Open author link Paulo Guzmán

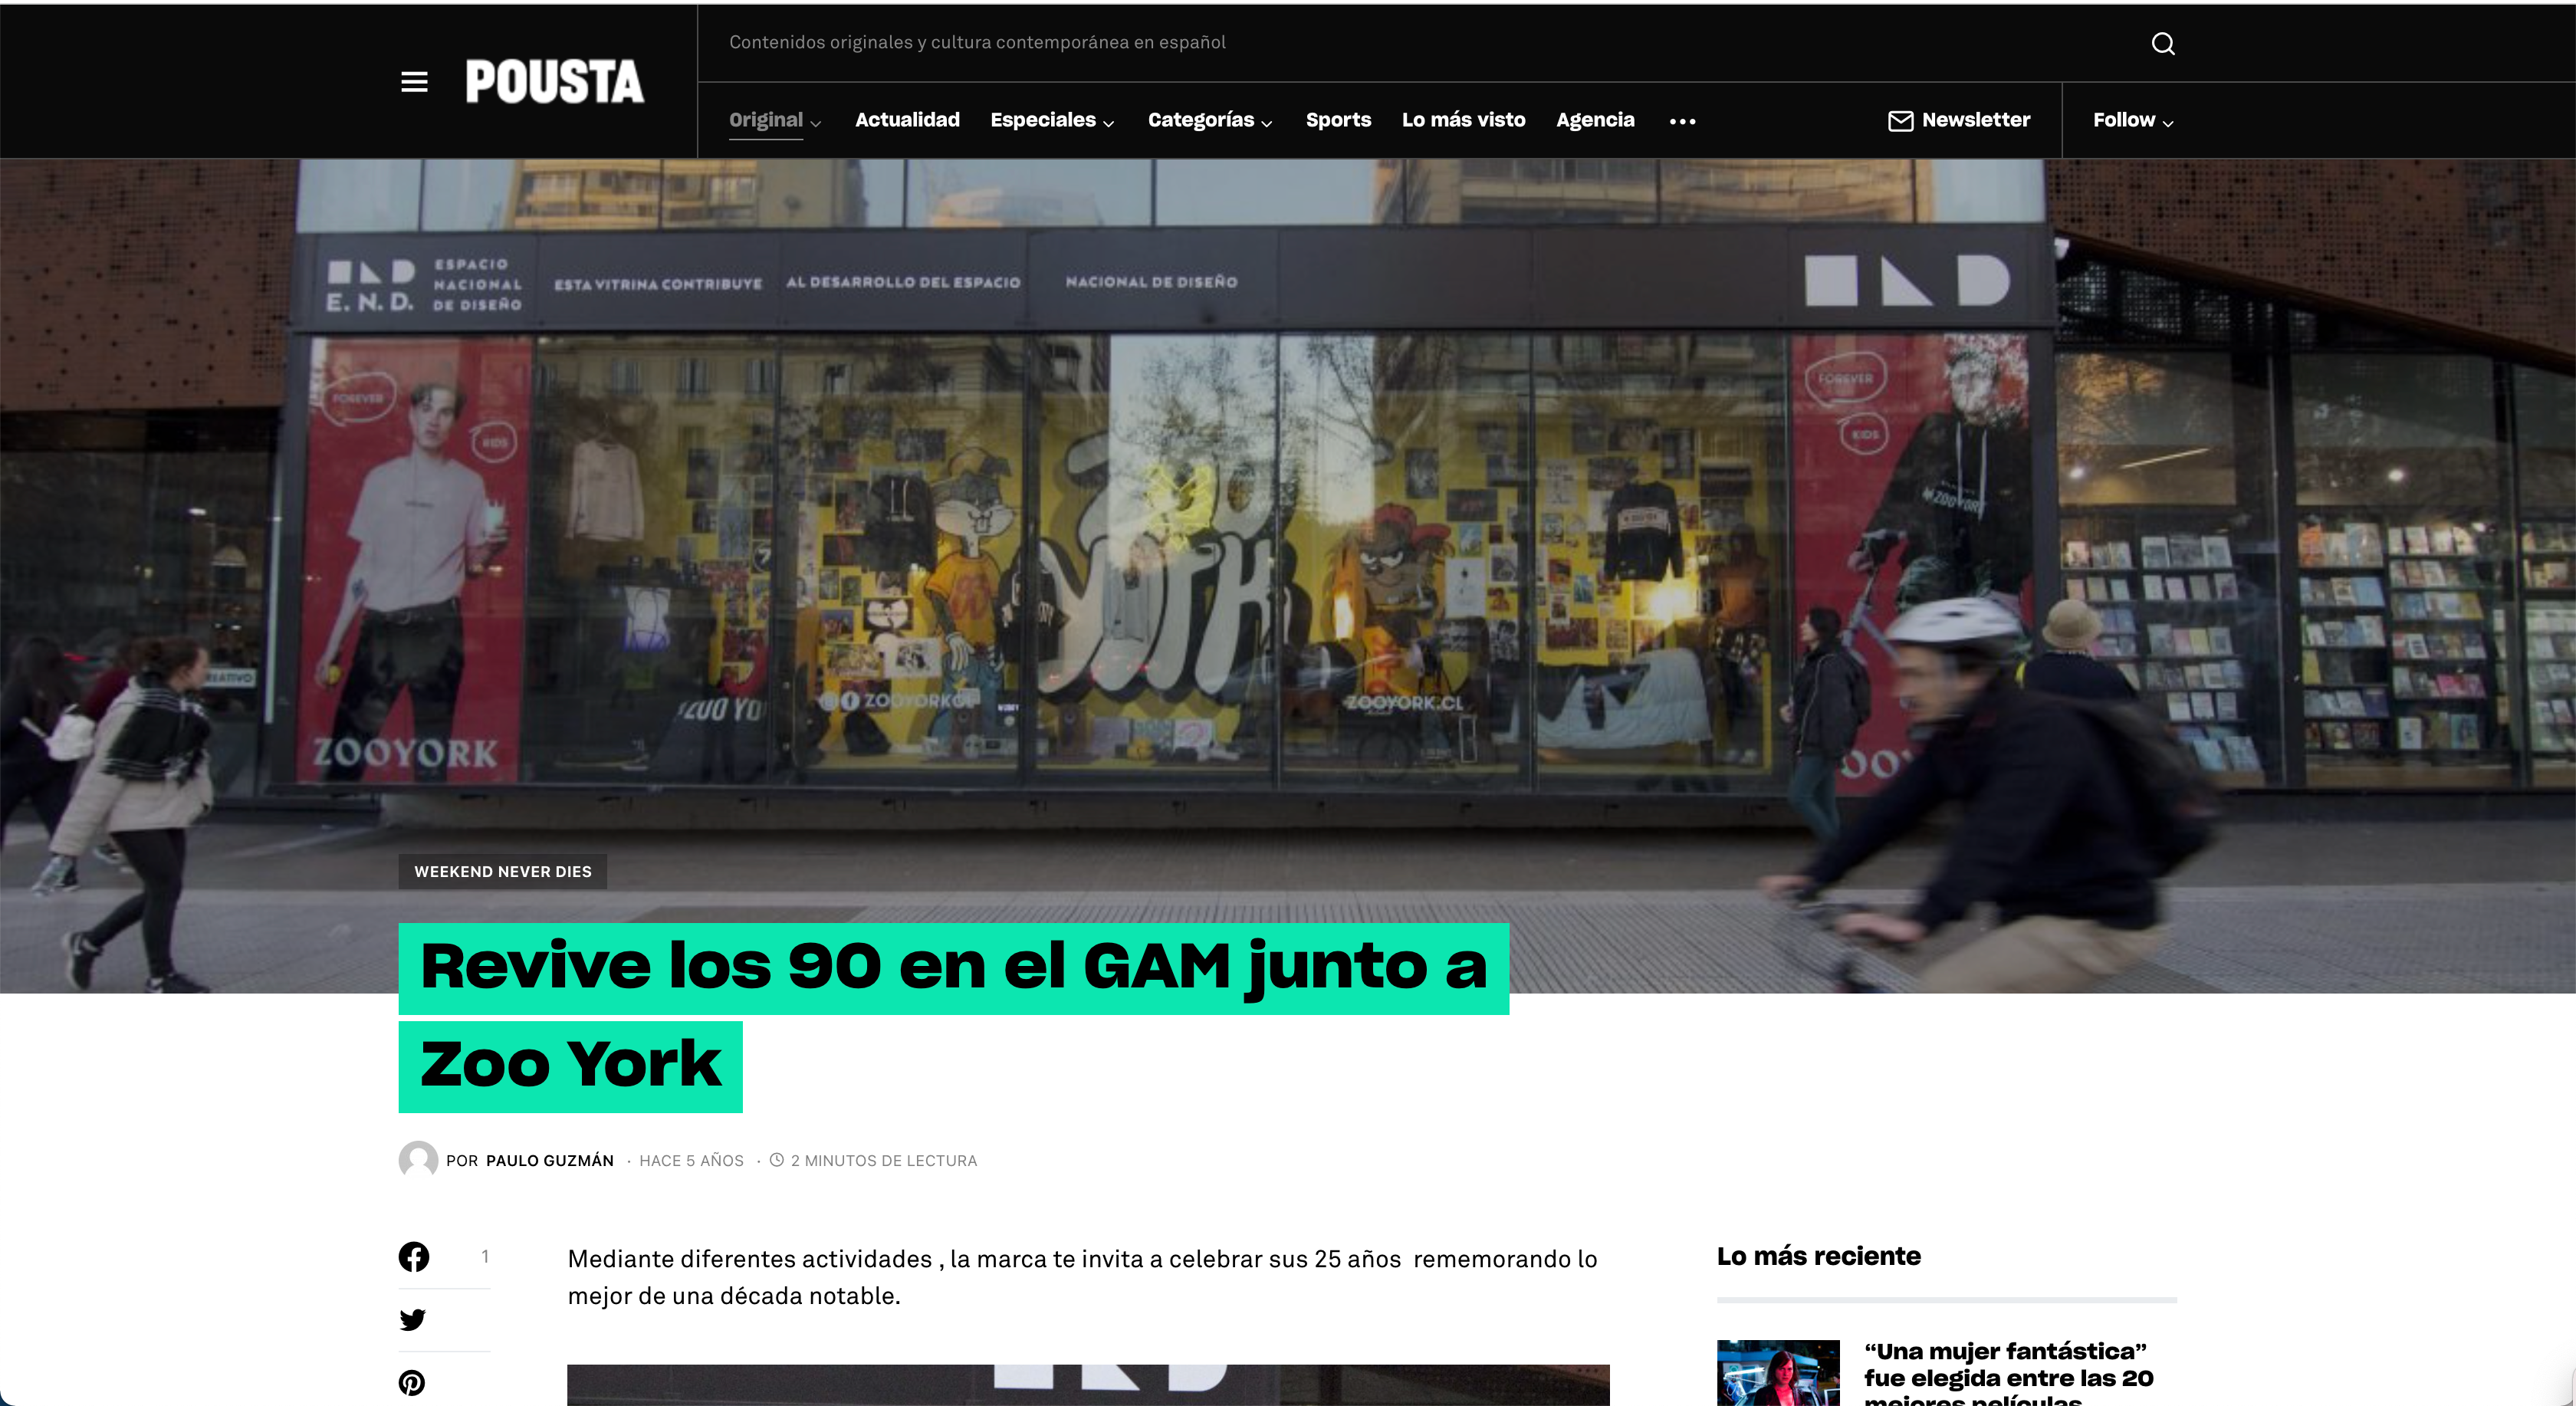(x=549, y=1161)
